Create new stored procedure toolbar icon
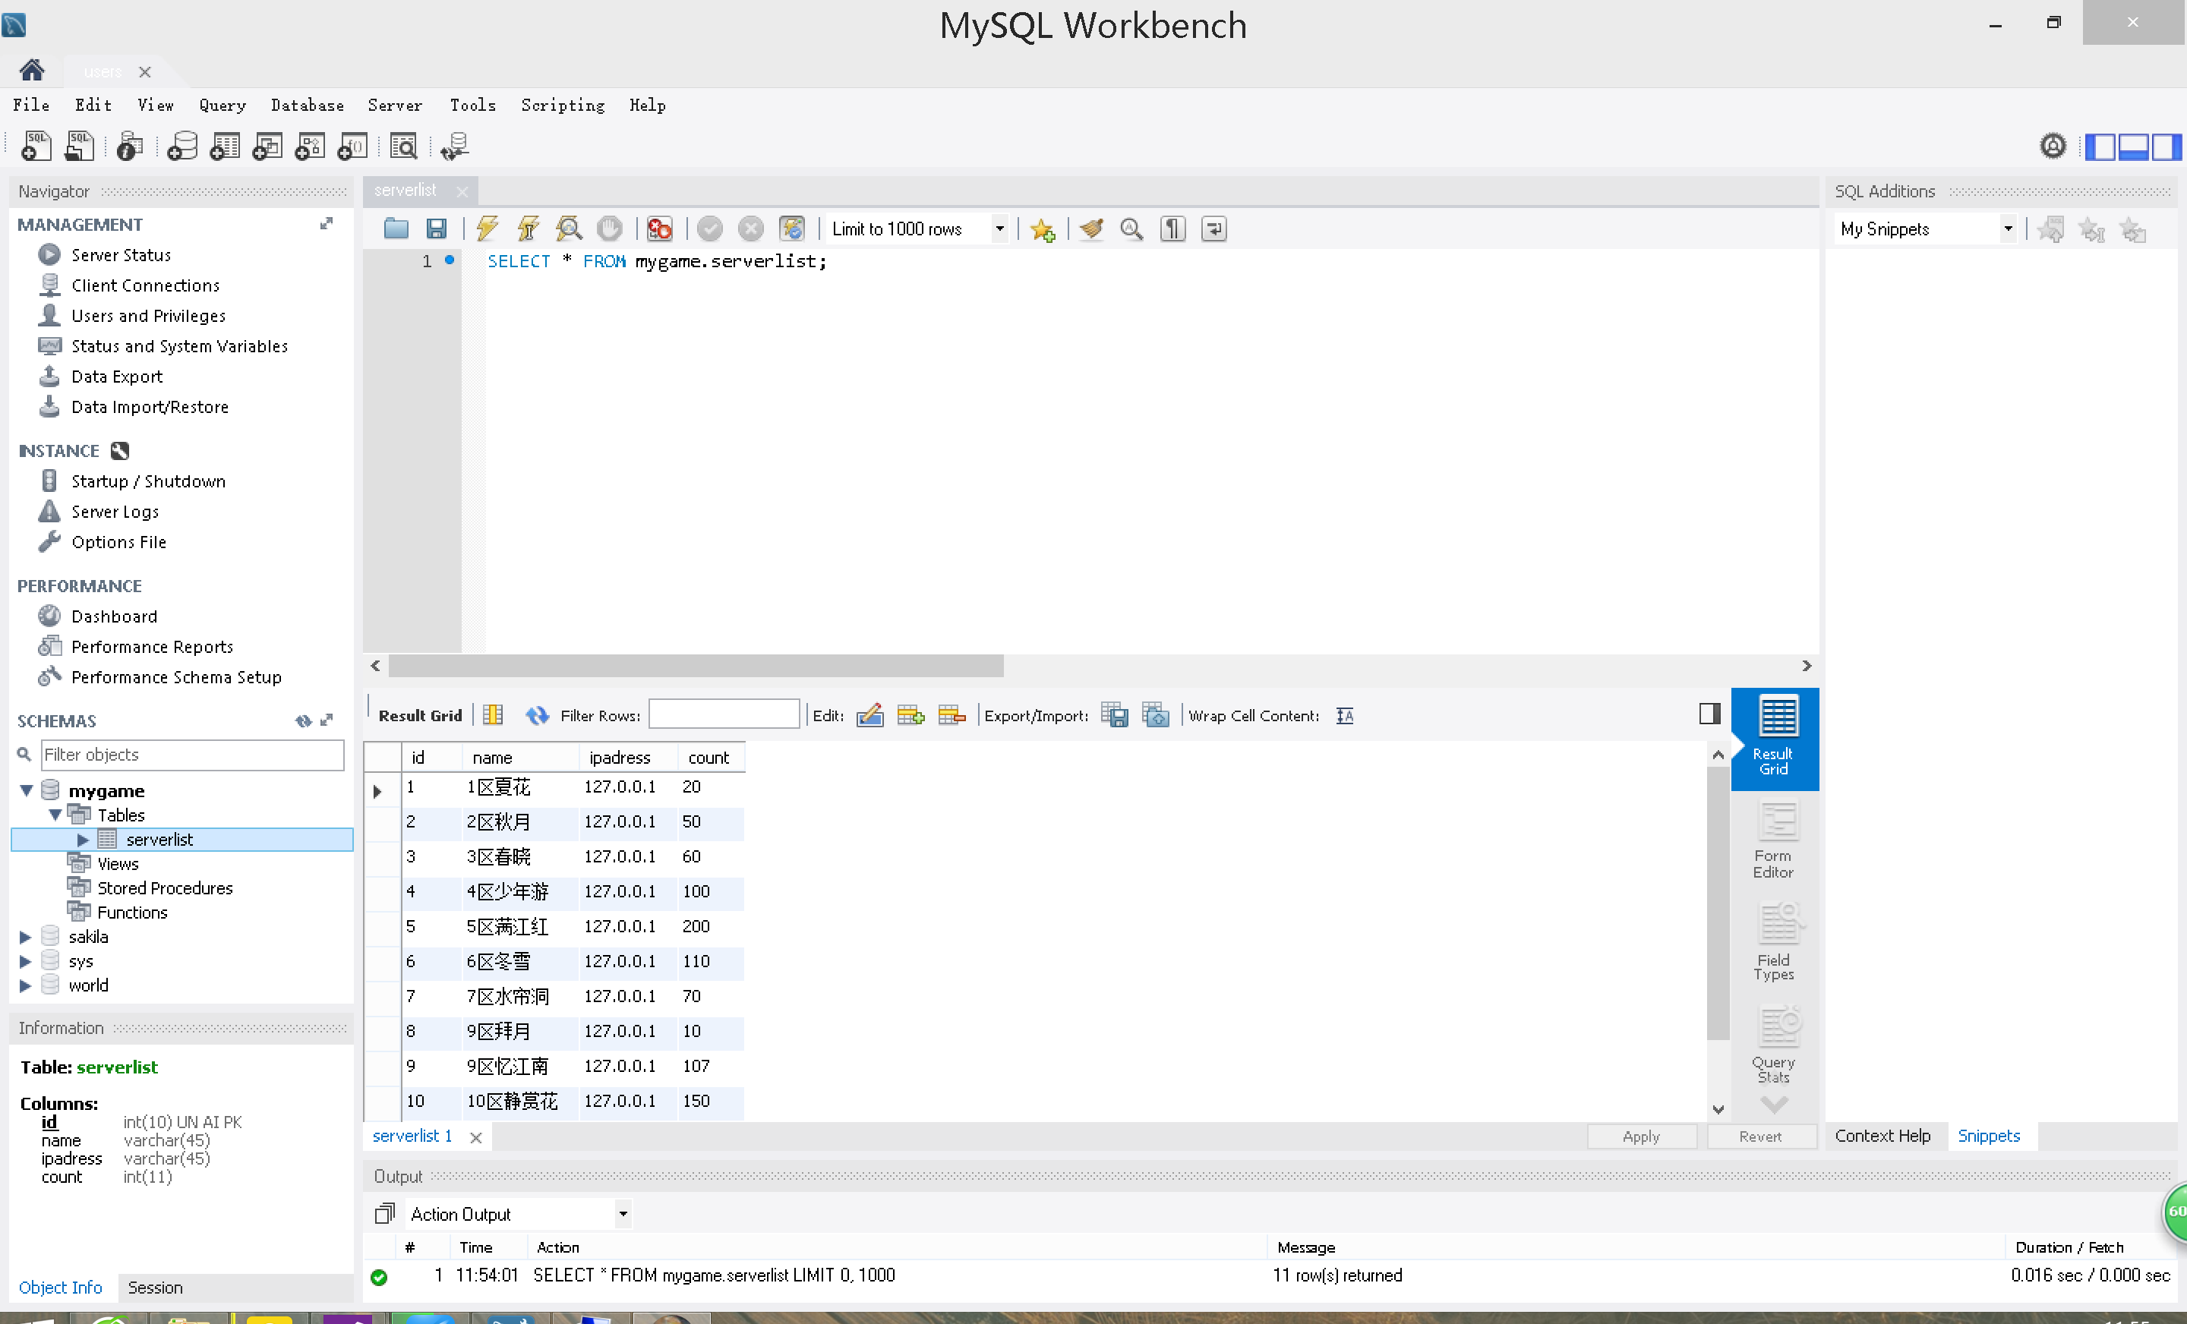This screenshot has height=1324, width=2187. pos(310,146)
